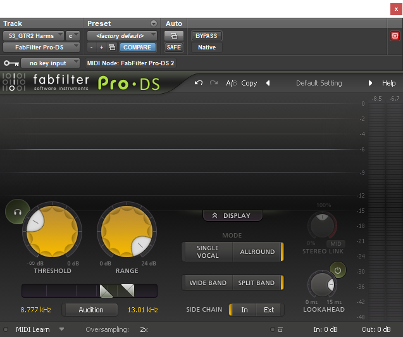The image size is (403, 337).
Task: Open the 53_GTR2 Harms track dropdown
Action: 33,35
